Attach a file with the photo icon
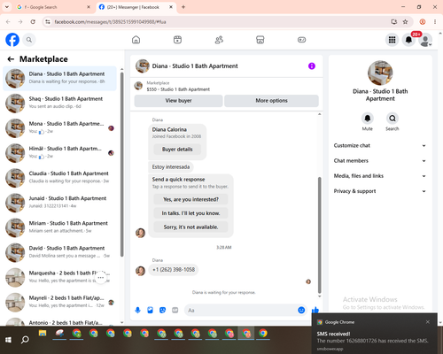 pos(150,310)
